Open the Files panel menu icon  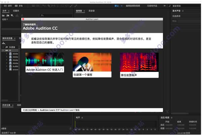[9, 11]
